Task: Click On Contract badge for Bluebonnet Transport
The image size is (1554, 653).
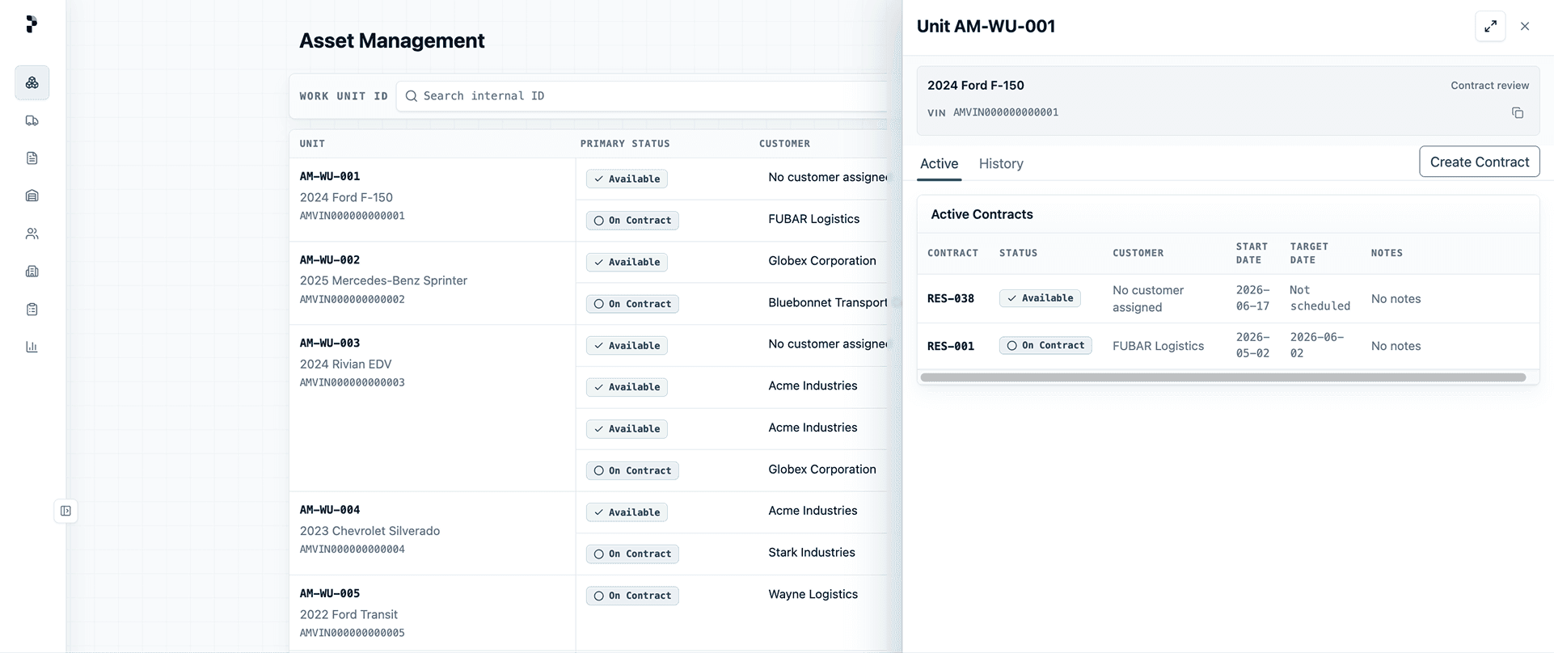Action: 632,304
